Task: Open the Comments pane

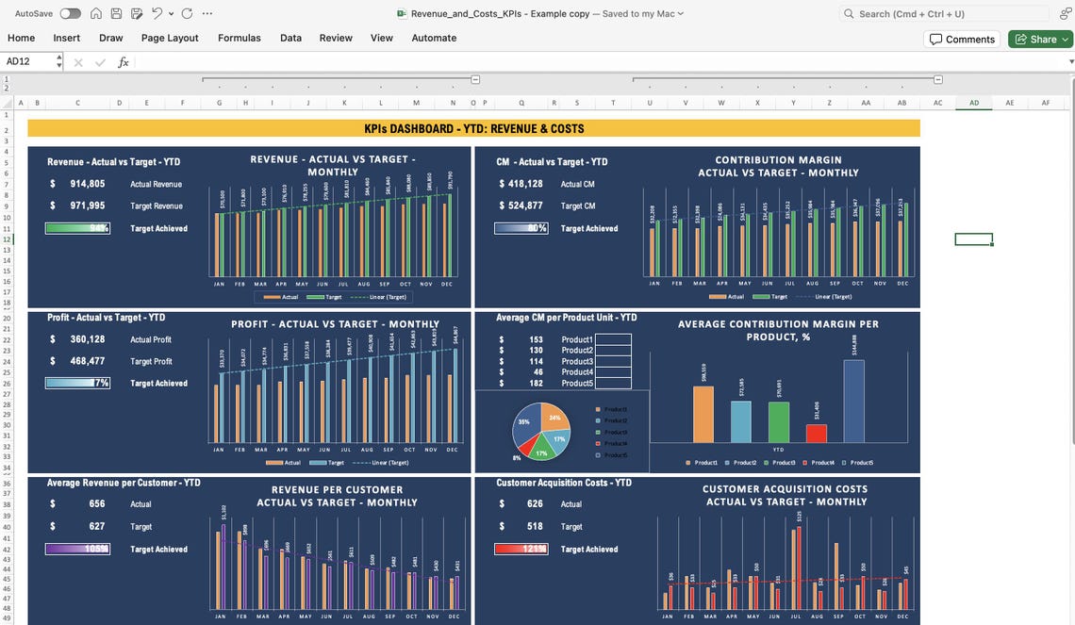Action: pyautogui.click(x=962, y=38)
